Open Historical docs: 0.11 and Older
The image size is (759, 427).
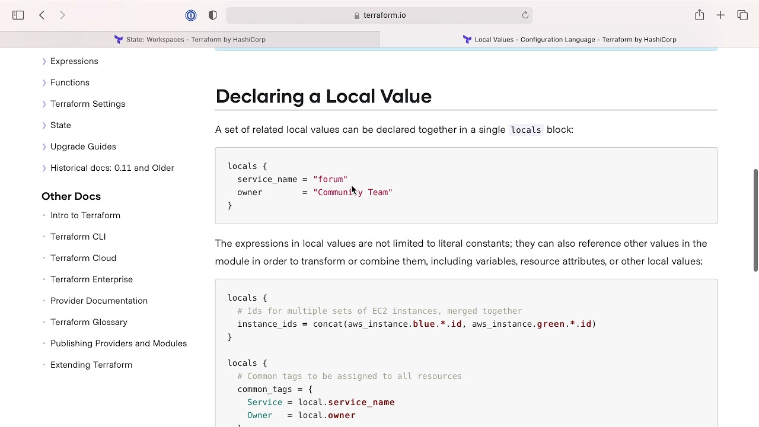[112, 168]
